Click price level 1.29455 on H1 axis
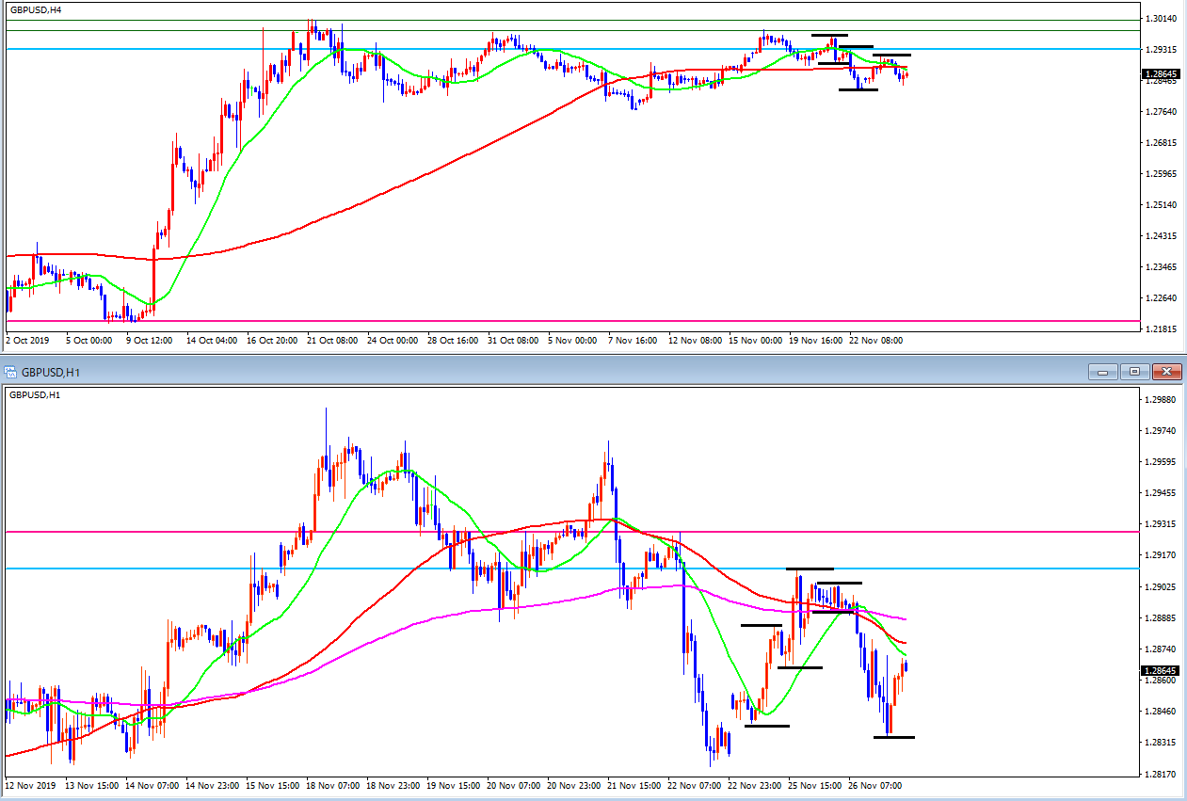Image resolution: width=1187 pixels, height=801 pixels. coord(1159,492)
